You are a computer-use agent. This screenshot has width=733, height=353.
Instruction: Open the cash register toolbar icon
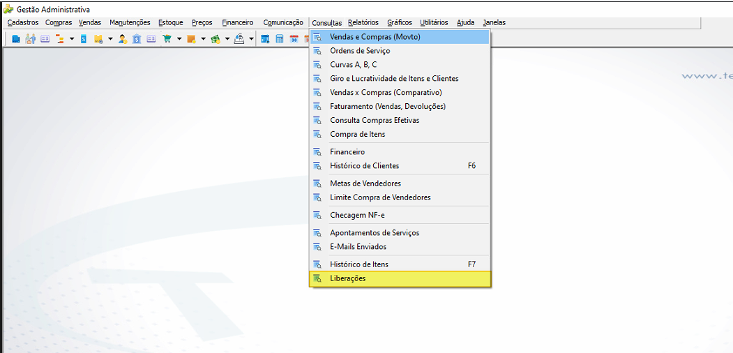[x=239, y=39]
